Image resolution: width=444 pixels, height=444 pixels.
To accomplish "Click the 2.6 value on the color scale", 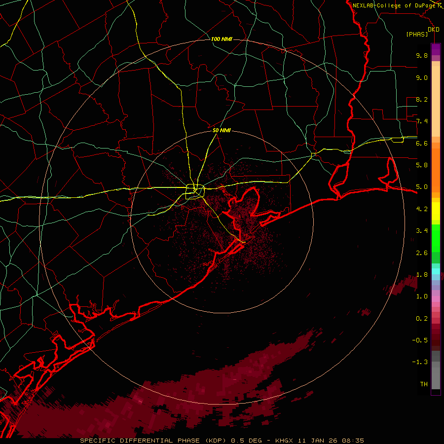I will [x=422, y=253].
